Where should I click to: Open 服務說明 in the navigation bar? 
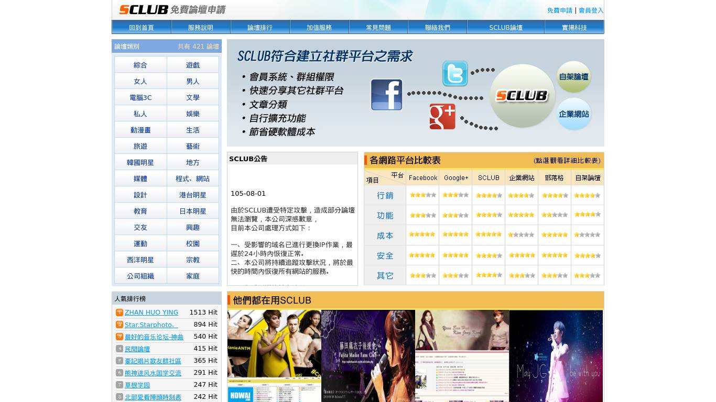tap(201, 27)
